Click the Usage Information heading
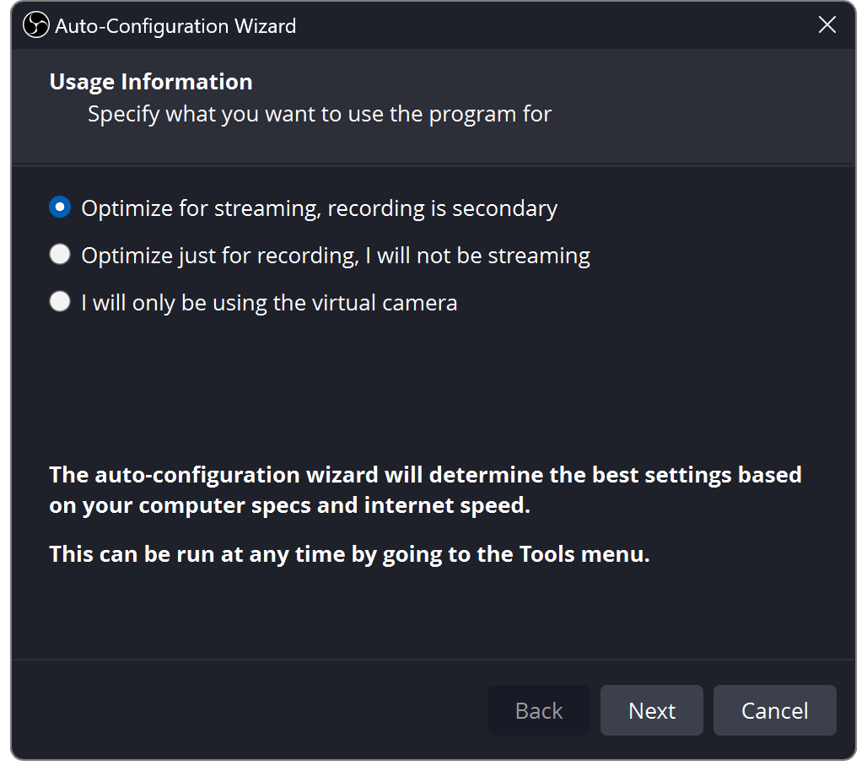Screen dimensions: 867x771 pos(151,81)
